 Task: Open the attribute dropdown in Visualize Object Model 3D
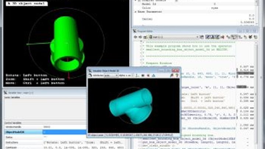[x=111, y=75]
